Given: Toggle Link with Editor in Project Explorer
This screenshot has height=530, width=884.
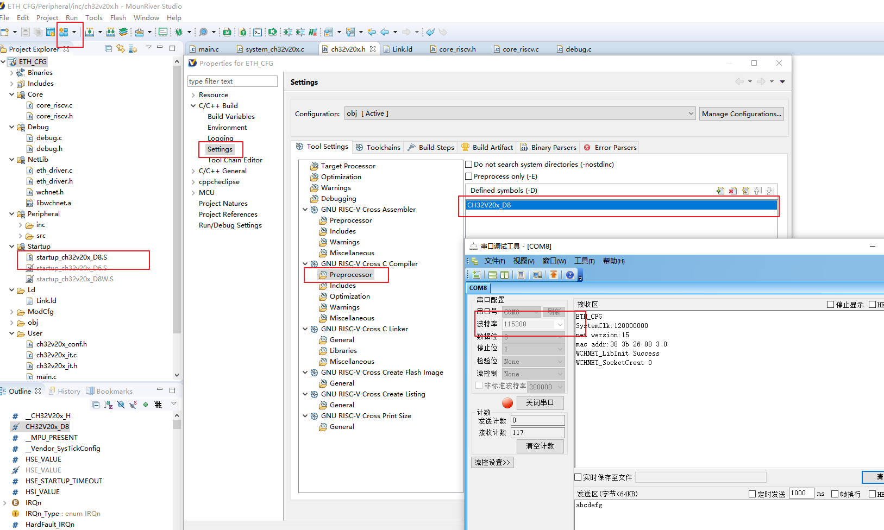Looking at the screenshot, I should point(121,49).
